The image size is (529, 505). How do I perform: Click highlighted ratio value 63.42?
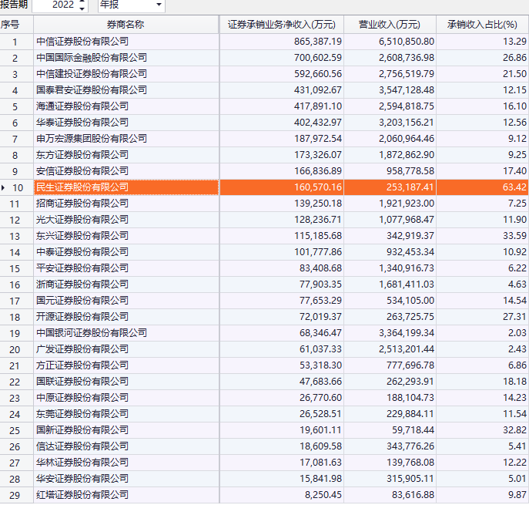[x=514, y=187]
